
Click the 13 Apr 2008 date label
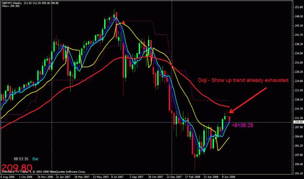tap(211, 177)
